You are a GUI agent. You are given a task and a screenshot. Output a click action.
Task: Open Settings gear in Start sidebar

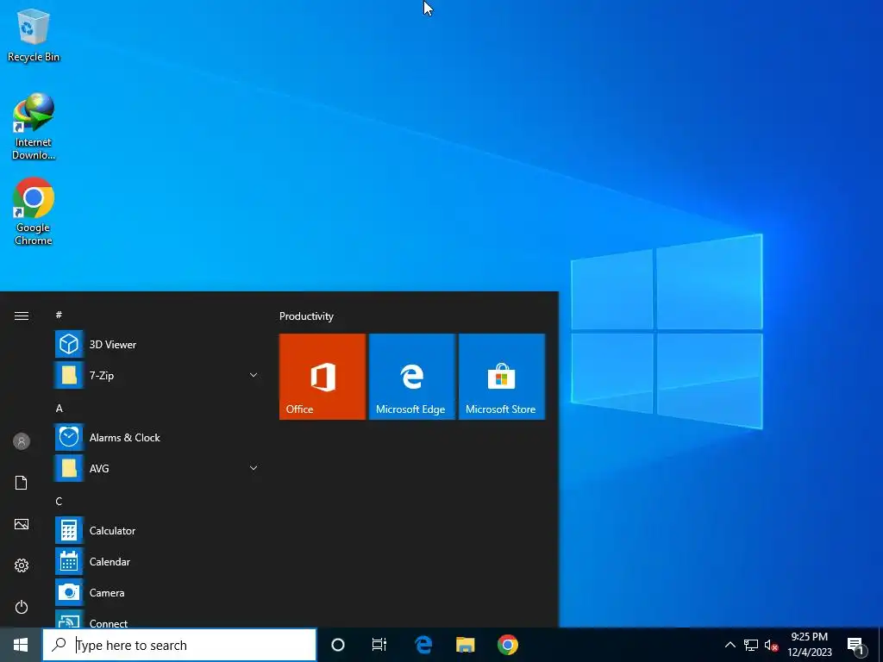click(x=22, y=565)
